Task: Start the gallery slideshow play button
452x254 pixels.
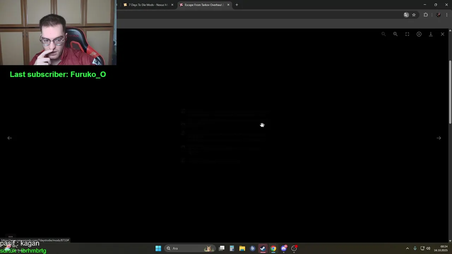Action: [419, 34]
